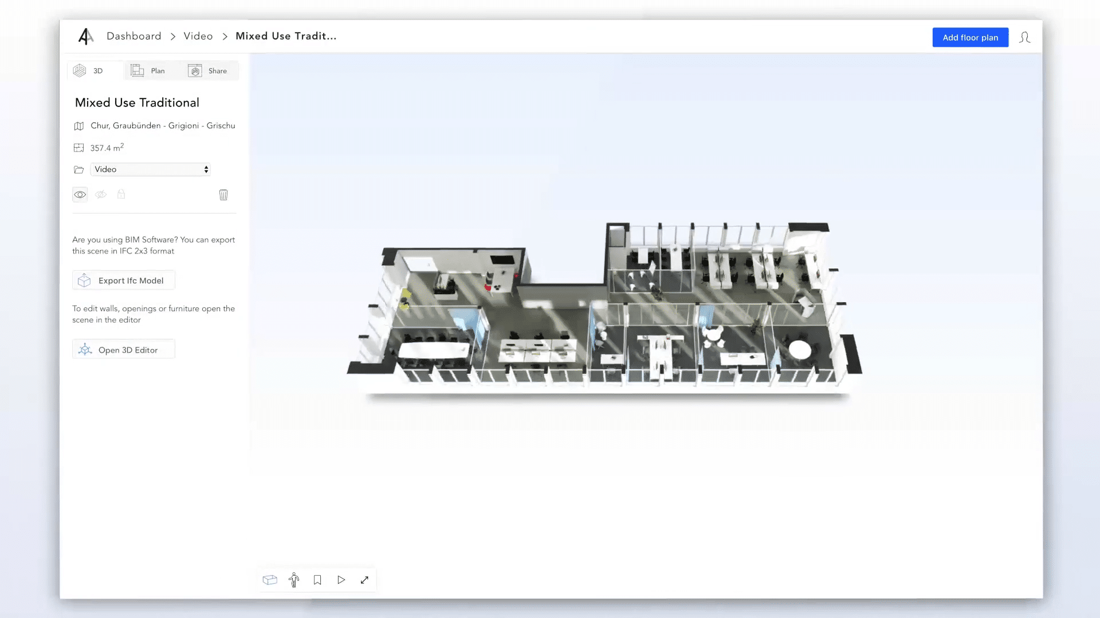Open the user account icon
1100x618 pixels.
(x=1024, y=38)
